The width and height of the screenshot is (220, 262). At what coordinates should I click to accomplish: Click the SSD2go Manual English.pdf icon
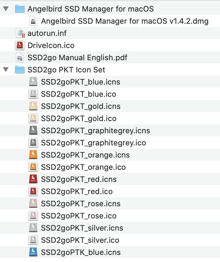20,58
